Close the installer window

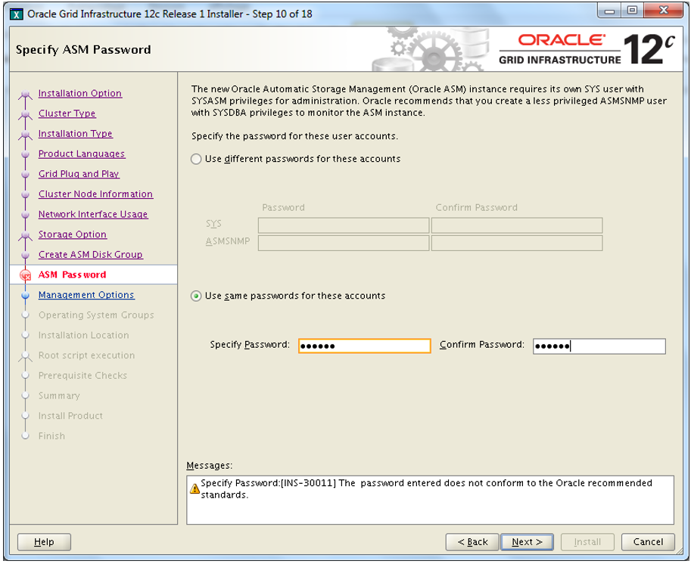coord(664,11)
